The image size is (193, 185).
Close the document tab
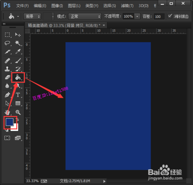[104, 25]
